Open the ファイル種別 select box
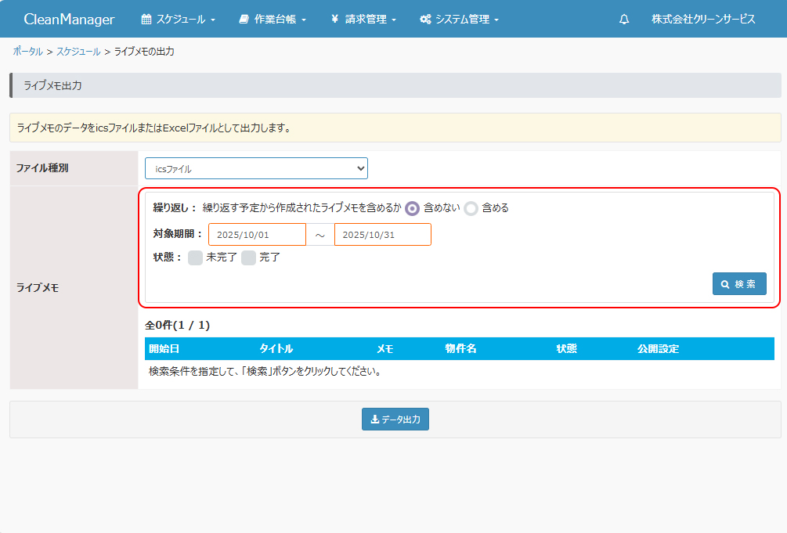Viewport: 787px width, 533px height. 256,168
